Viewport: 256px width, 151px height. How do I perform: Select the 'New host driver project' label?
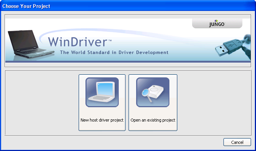[x=102, y=120]
